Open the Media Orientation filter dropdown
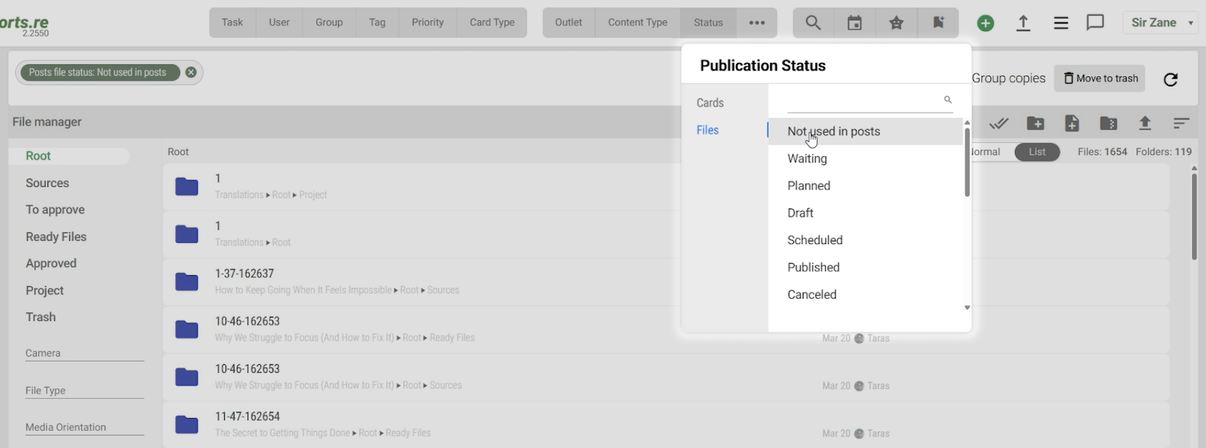1206x448 pixels. [84, 427]
